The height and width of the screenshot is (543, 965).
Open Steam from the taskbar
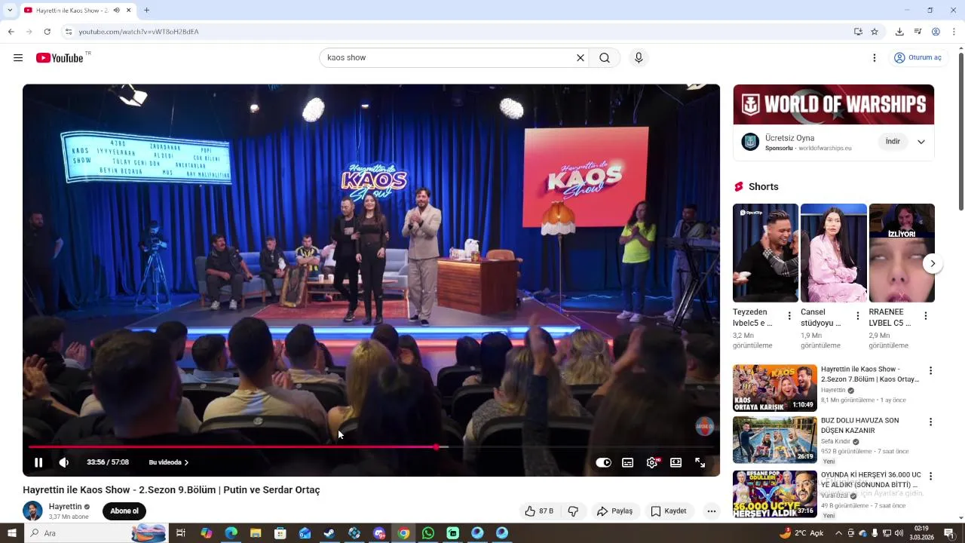[x=329, y=533]
